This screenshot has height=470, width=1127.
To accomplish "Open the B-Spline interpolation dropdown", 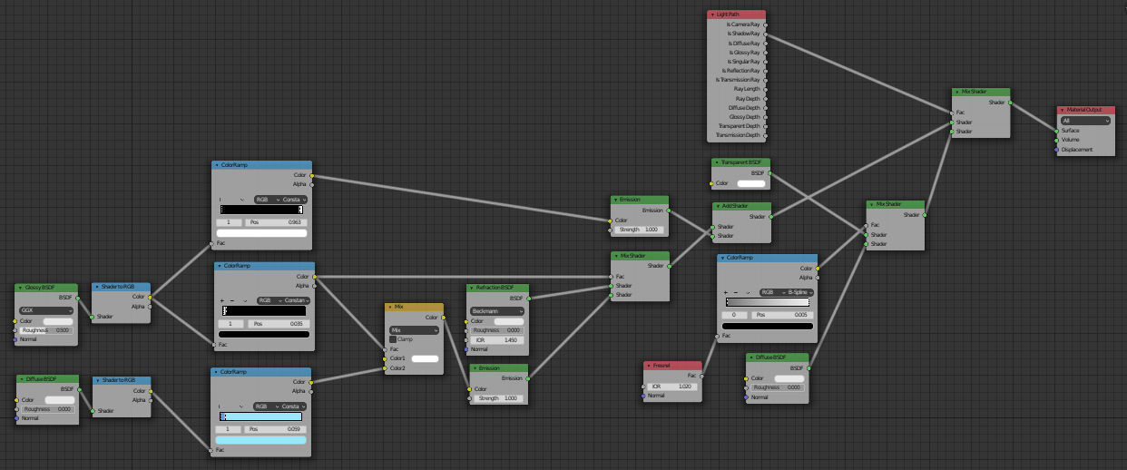I will (788, 292).
